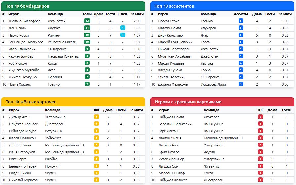Click Жан Изаль's cyan penalty badge
Viewport: 296px width, 185px height.
(123, 28)
